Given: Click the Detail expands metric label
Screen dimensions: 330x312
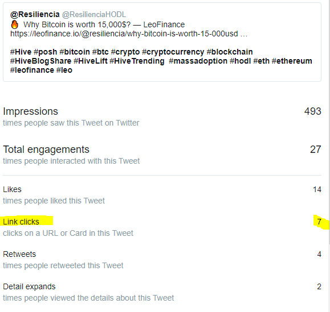Looking at the screenshot, I should pyautogui.click(x=29, y=286).
